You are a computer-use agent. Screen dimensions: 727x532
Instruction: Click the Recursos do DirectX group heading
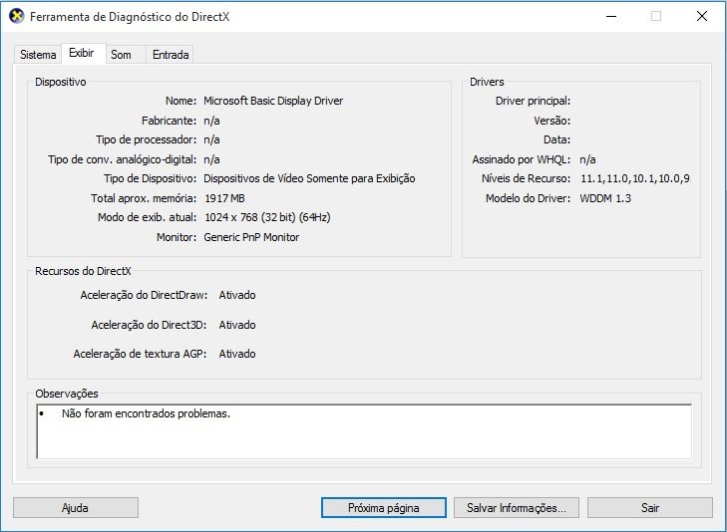[x=83, y=271]
